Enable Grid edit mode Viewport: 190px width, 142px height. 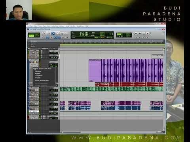37,36
